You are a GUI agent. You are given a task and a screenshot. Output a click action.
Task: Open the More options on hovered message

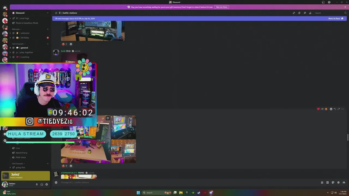343,109
